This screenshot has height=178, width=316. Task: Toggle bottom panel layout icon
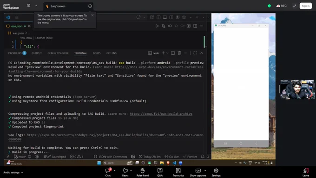coord(165,17)
